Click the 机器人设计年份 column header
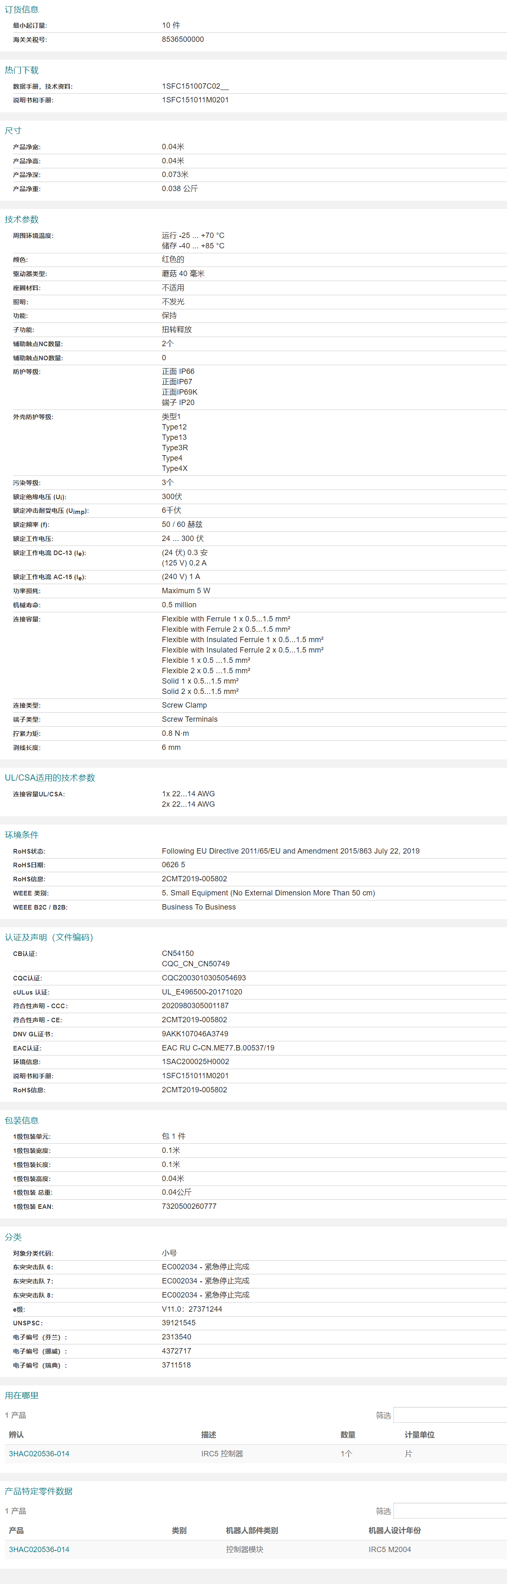 (395, 1531)
